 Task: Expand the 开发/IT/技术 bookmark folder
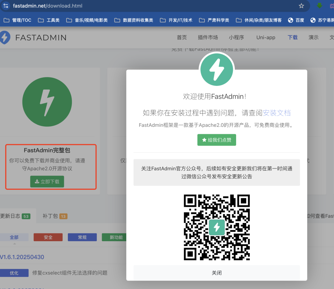[x=176, y=20]
